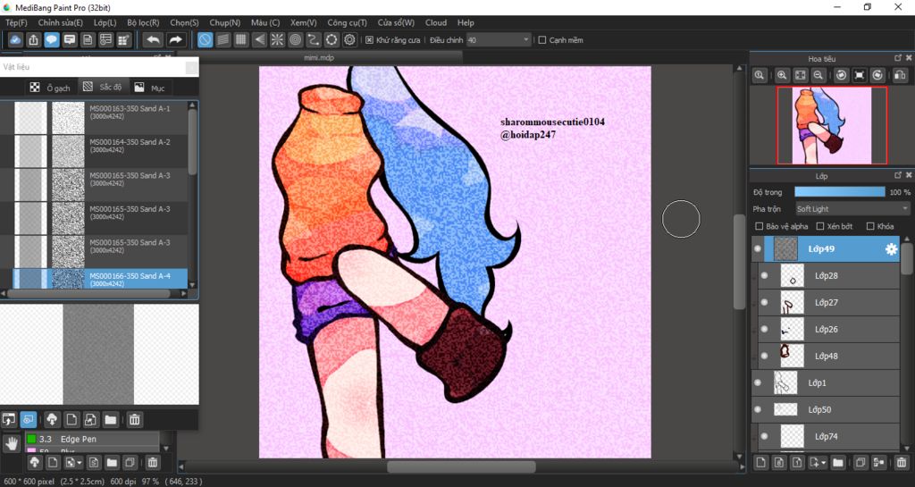Image resolution: width=915 pixels, height=487 pixels.
Task: Select layer Lớp48
Action: (x=829, y=357)
